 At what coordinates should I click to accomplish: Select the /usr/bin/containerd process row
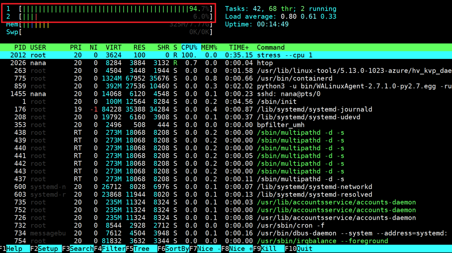pyautogui.click(x=226, y=78)
